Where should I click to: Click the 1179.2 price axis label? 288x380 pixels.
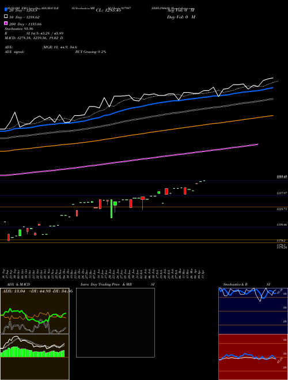[282, 241]
